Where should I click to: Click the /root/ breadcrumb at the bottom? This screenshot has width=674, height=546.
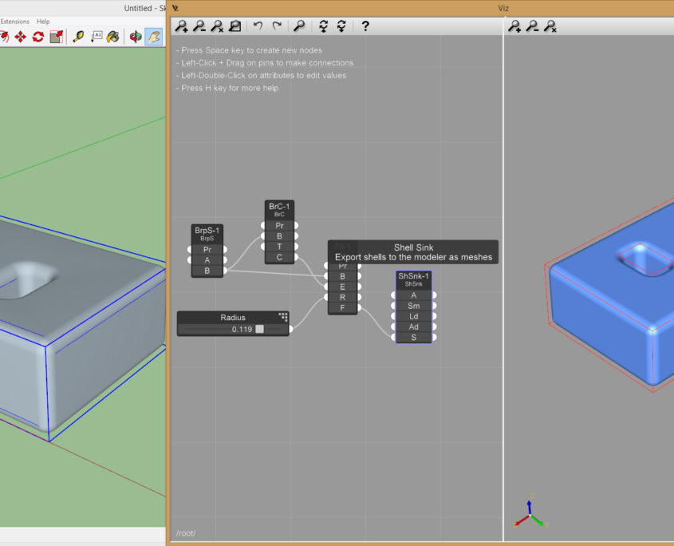coord(186,532)
